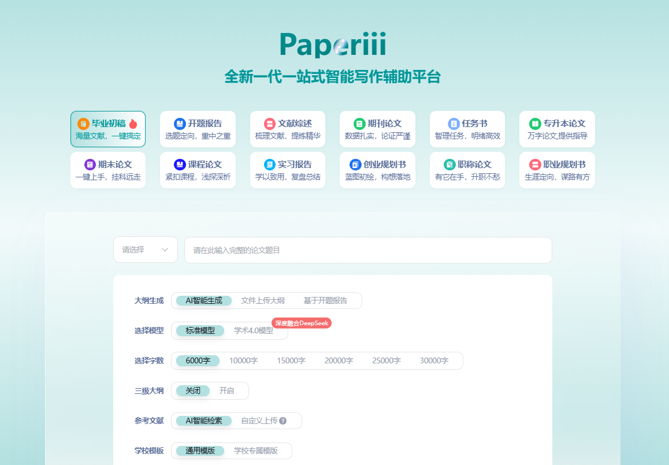Select the 标准模型 model option
The height and width of the screenshot is (465, 669).
pyautogui.click(x=200, y=330)
